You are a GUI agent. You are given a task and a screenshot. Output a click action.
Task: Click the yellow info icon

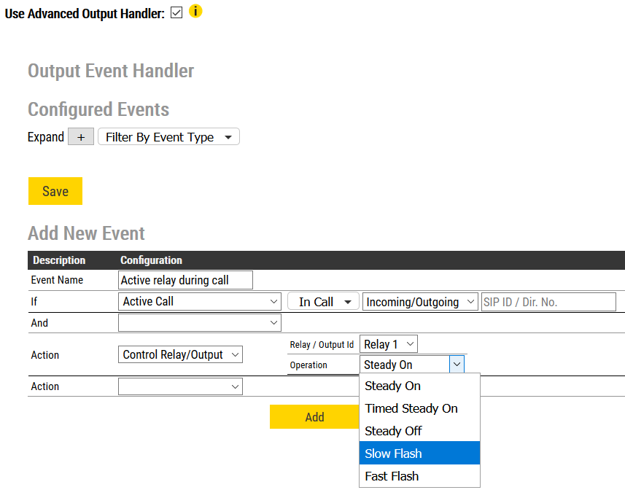[195, 12]
